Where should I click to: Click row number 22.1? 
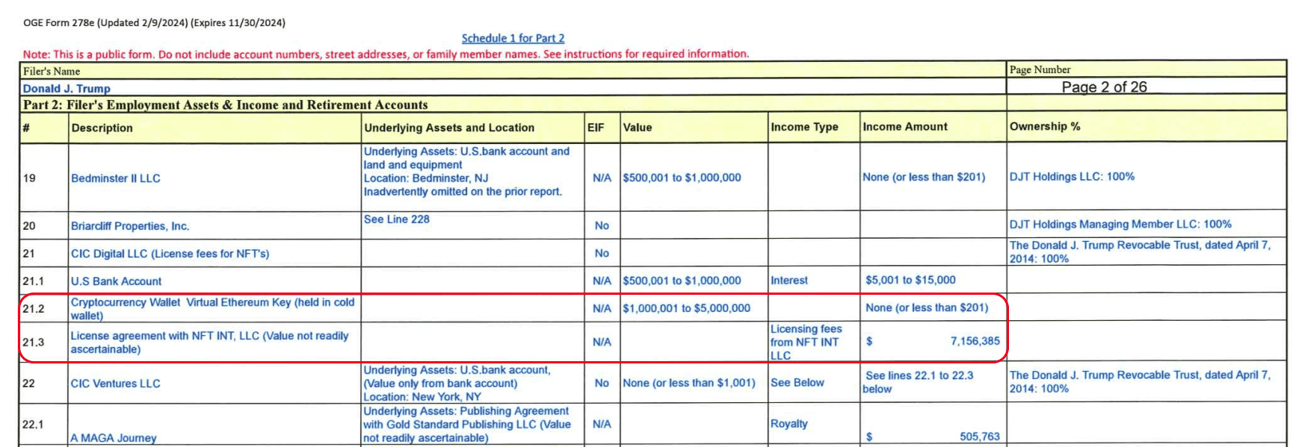point(33,425)
